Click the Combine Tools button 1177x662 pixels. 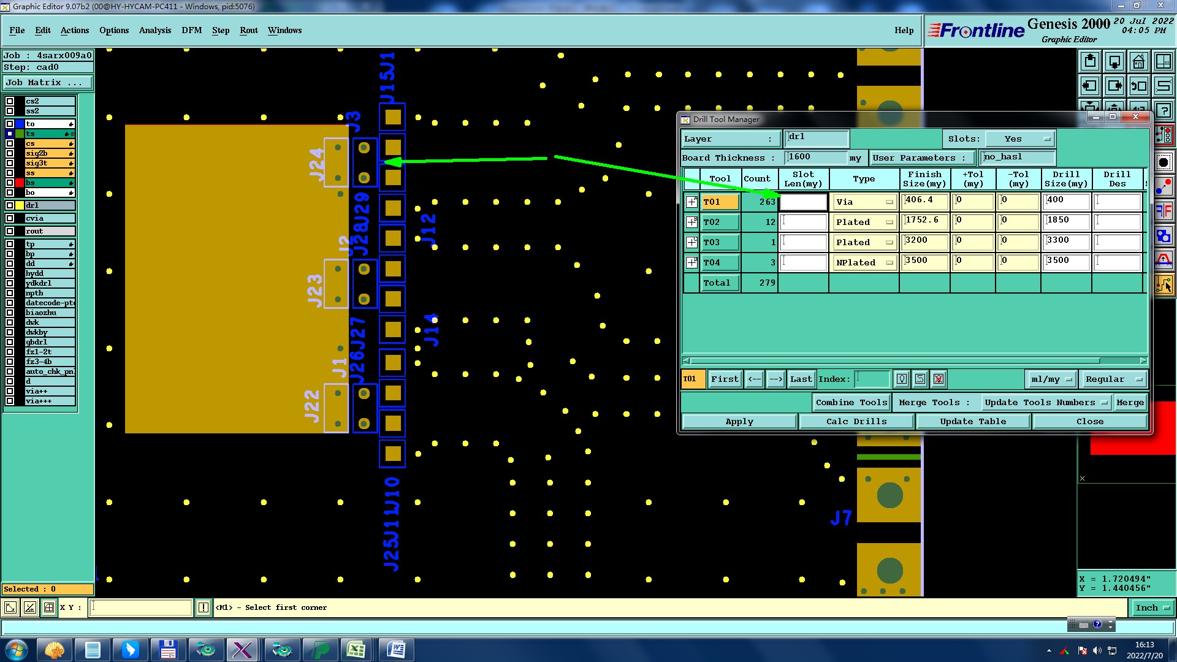851,403
